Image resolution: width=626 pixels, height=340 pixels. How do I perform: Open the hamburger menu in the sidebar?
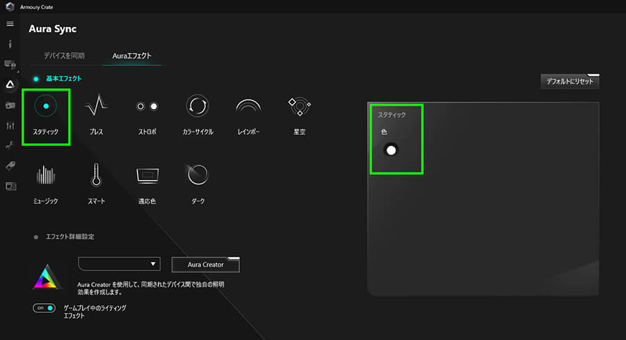[x=10, y=24]
